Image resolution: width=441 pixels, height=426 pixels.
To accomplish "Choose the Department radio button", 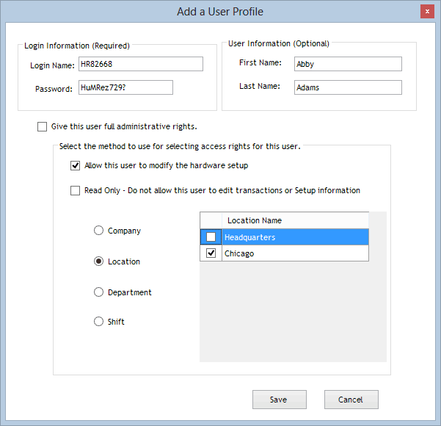I will (98, 292).
